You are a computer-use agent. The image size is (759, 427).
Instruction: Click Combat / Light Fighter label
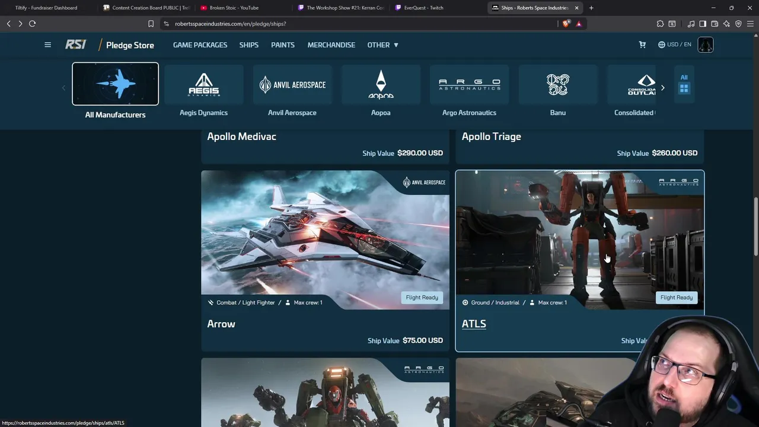[245, 302]
